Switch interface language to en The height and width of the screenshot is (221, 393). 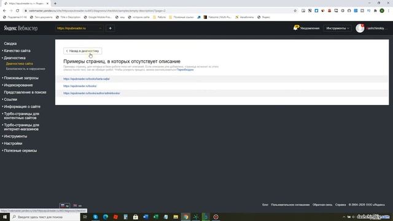78,206
